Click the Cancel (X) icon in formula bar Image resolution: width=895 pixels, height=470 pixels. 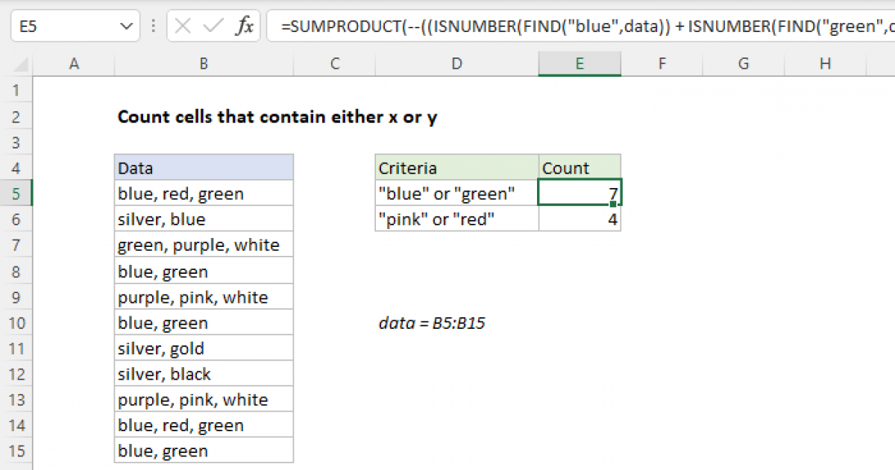pyautogui.click(x=181, y=25)
